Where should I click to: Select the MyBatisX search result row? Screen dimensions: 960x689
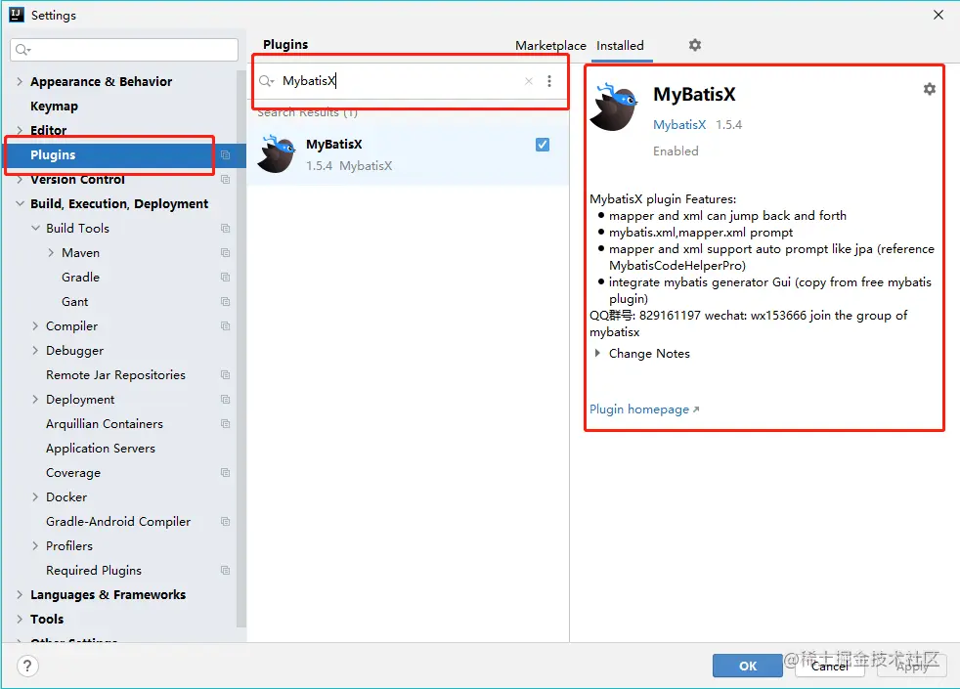click(408, 154)
